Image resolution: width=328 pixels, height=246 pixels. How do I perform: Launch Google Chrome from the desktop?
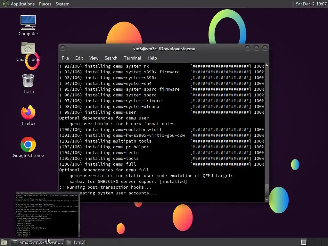click(28, 147)
